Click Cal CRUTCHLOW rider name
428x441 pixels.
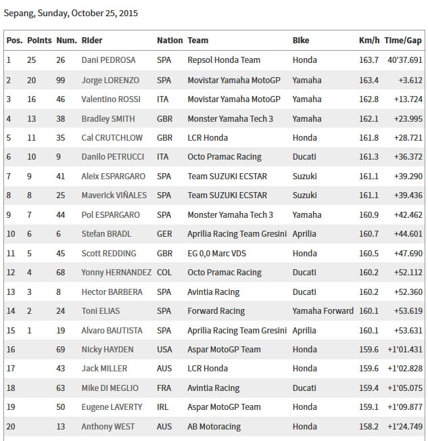click(112, 138)
